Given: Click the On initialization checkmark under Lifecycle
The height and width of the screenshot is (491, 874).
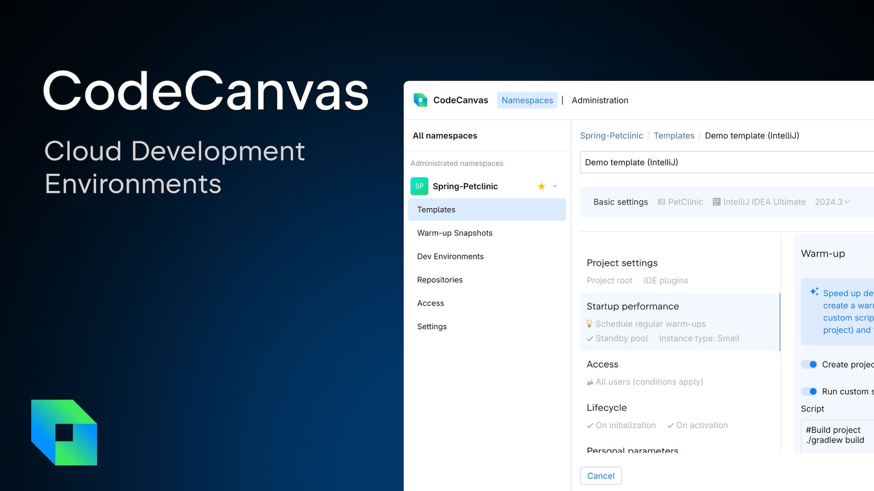Looking at the screenshot, I should click(x=589, y=425).
